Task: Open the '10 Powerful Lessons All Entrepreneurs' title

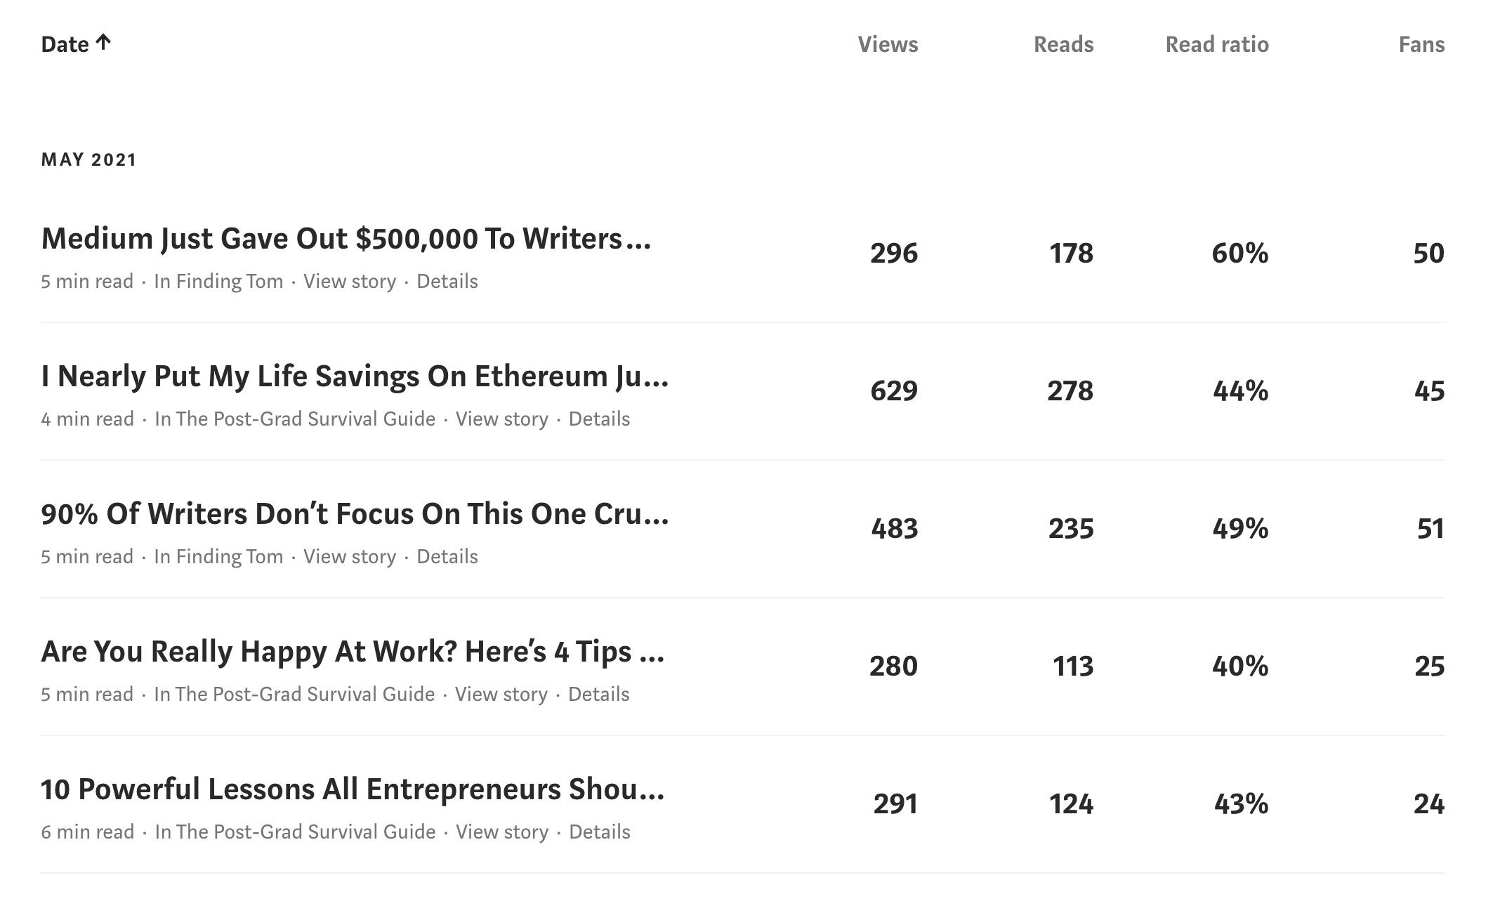Action: pyautogui.click(x=353, y=789)
